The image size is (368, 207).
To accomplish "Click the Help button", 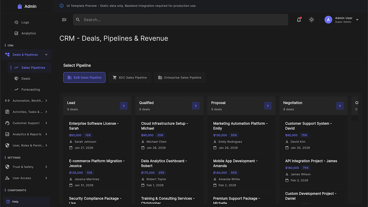I will 26,202.
